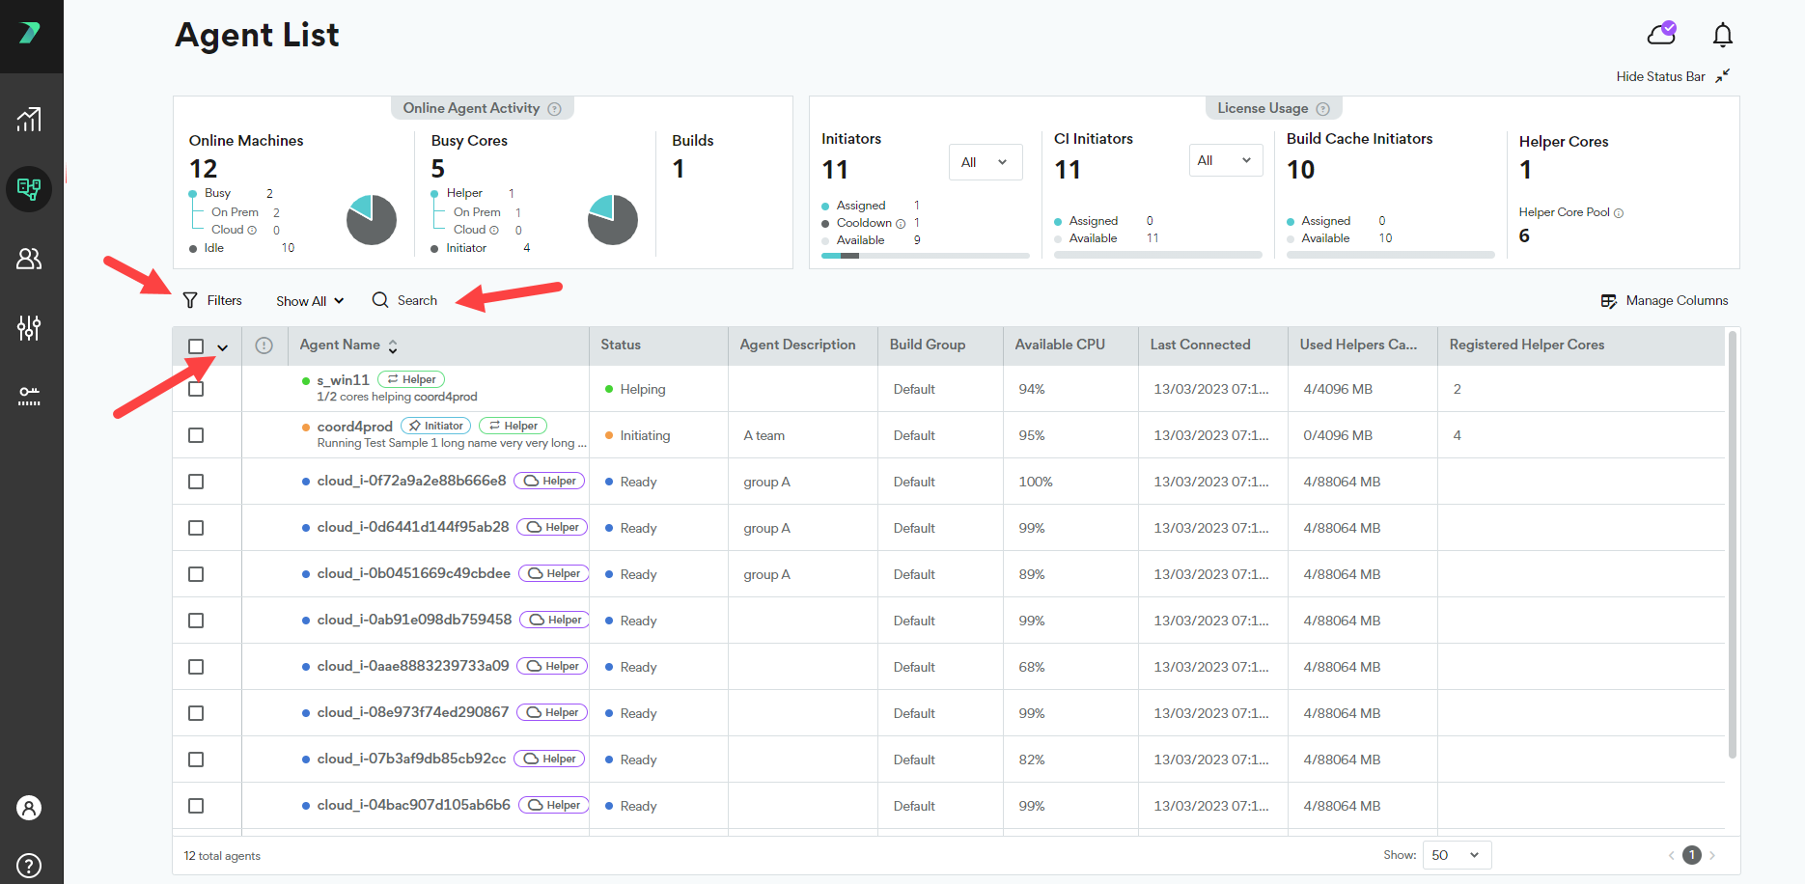Open the user profile icon in sidebar

tap(29, 808)
